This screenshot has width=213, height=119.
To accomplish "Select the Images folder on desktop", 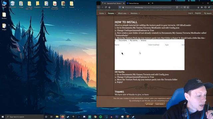I will tap(4, 26).
